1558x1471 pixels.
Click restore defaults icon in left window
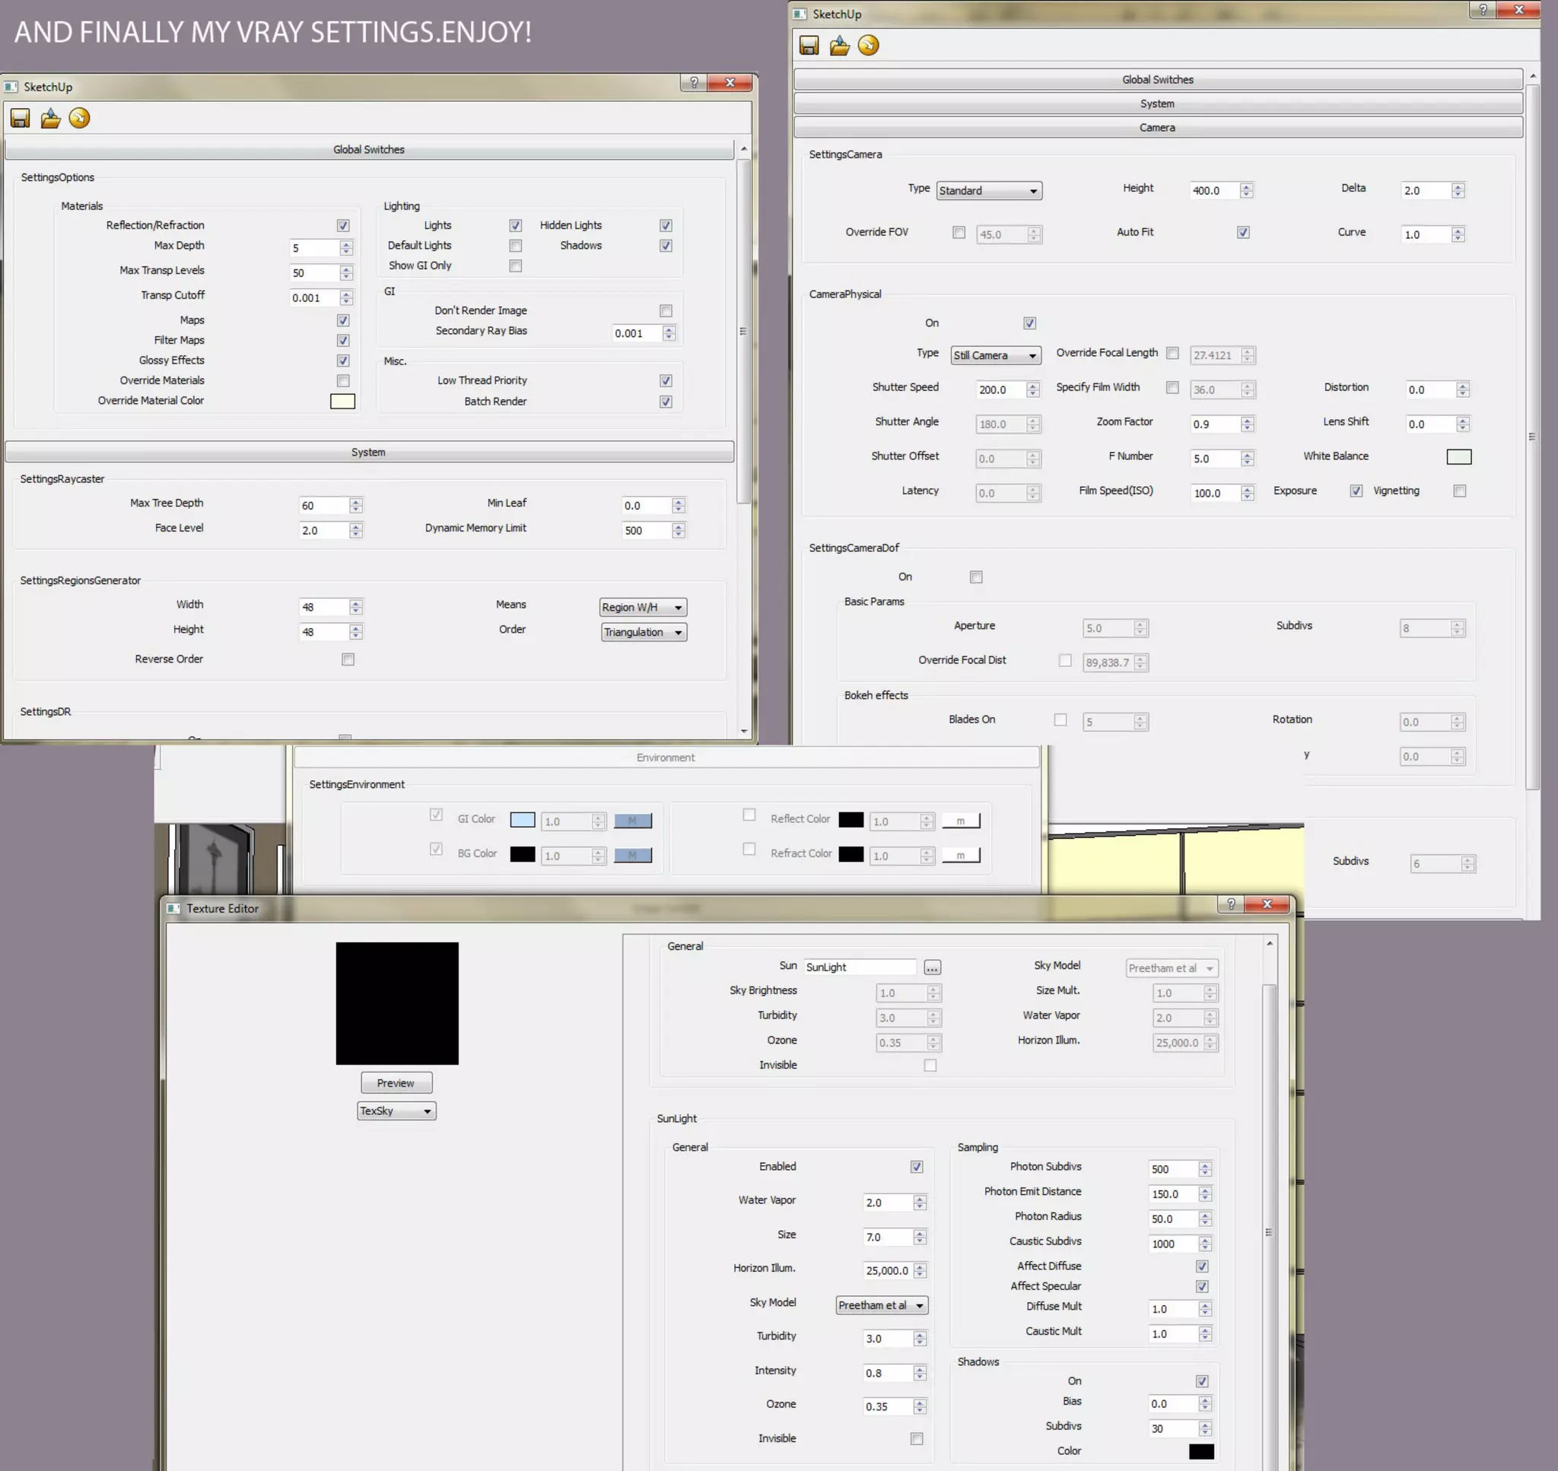click(79, 119)
